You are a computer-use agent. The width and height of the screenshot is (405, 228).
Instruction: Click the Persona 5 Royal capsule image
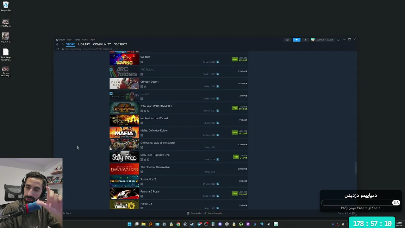(x=124, y=193)
